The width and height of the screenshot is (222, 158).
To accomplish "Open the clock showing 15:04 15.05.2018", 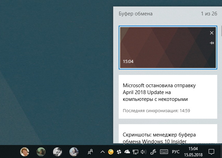I will click(x=193, y=152).
